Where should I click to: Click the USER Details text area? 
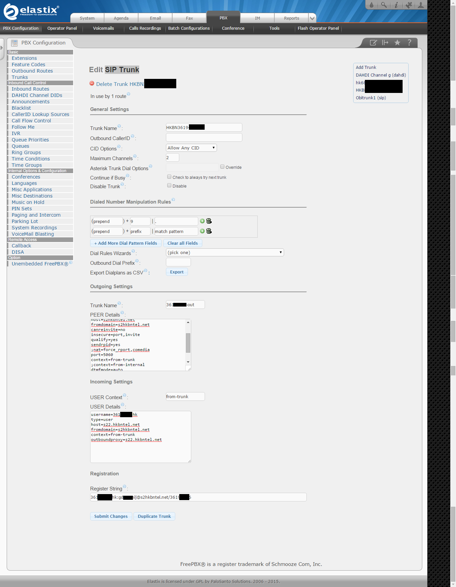(141, 437)
